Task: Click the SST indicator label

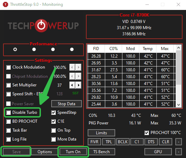Action: coord(75,93)
